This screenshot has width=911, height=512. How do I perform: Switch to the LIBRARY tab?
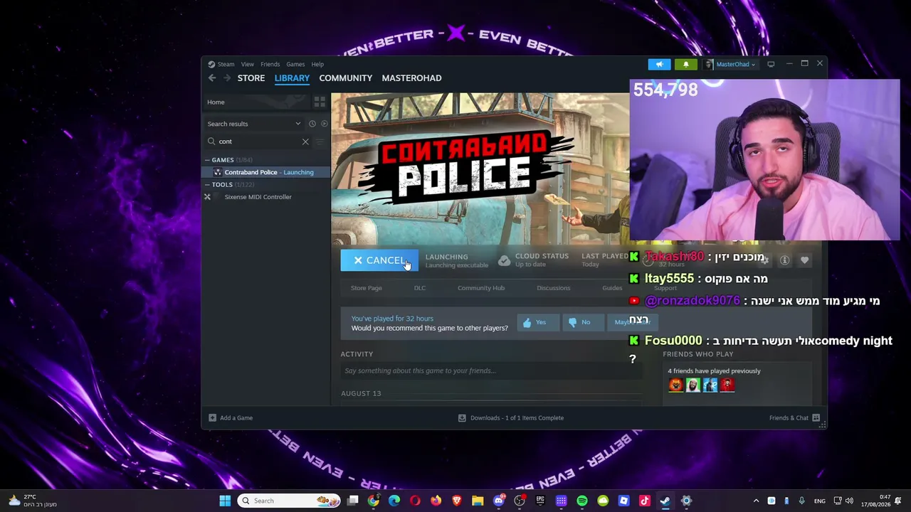click(x=292, y=78)
